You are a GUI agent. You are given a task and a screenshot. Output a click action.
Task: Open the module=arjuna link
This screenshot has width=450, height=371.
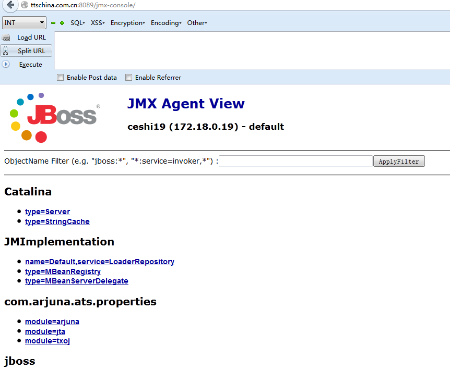[52, 321]
